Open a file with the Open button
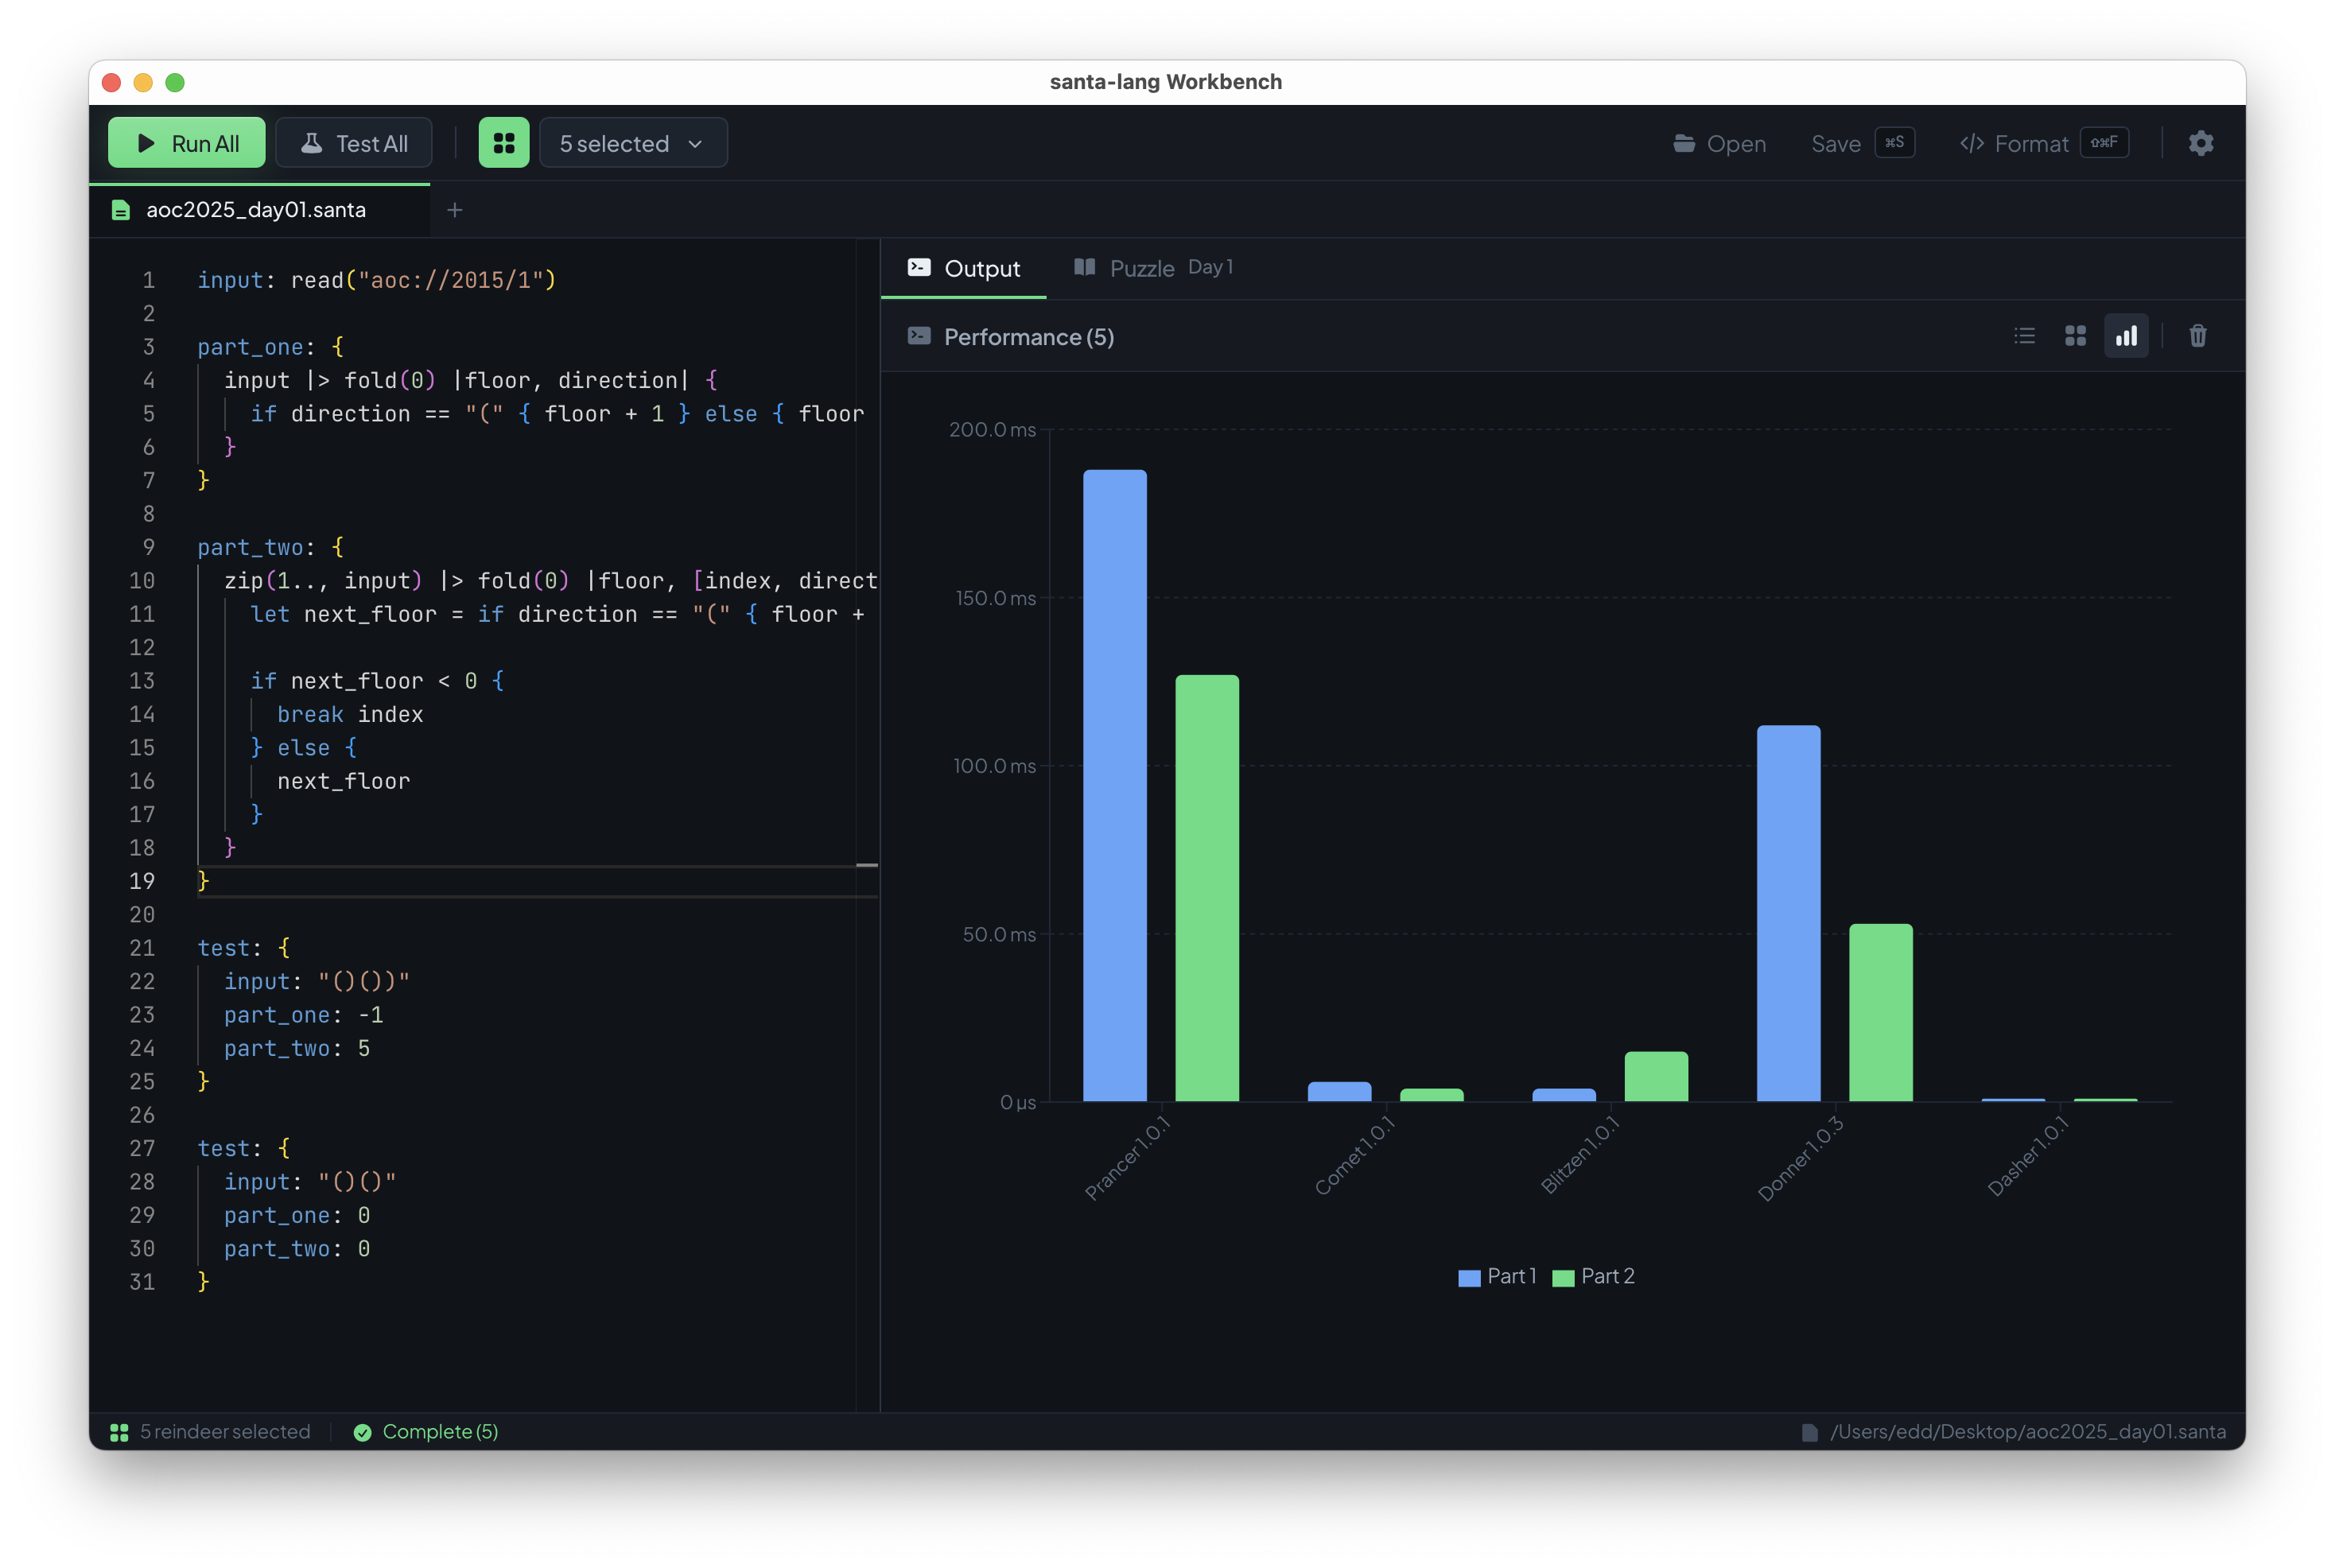The height and width of the screenshot is (1568, 2335). pos(1720,143)
